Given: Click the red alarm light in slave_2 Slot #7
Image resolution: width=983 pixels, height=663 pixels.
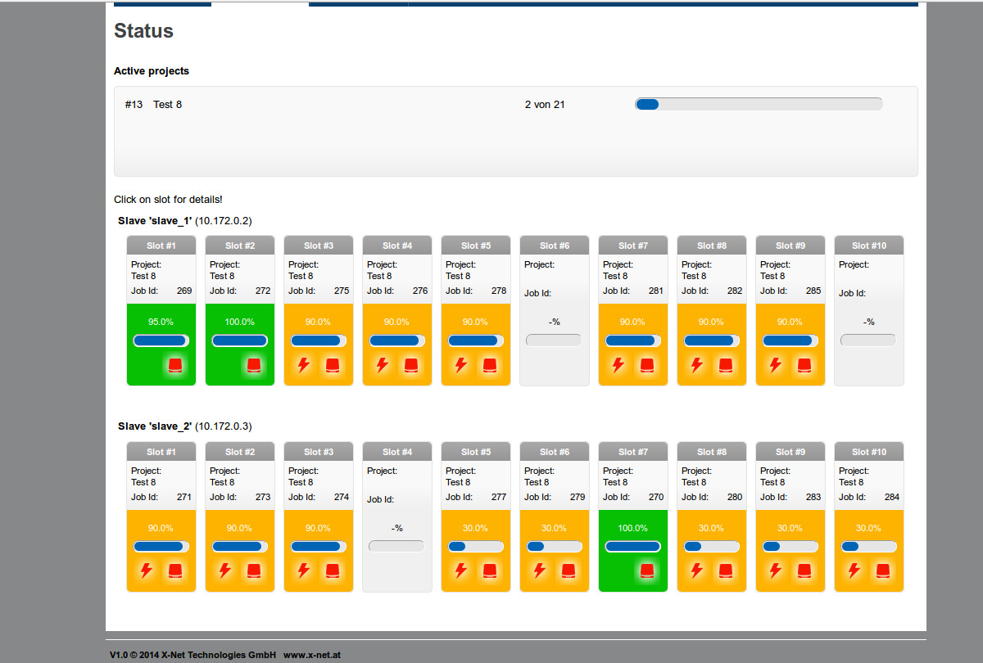Looking at the screenshot, I should [x=647, y=571].
